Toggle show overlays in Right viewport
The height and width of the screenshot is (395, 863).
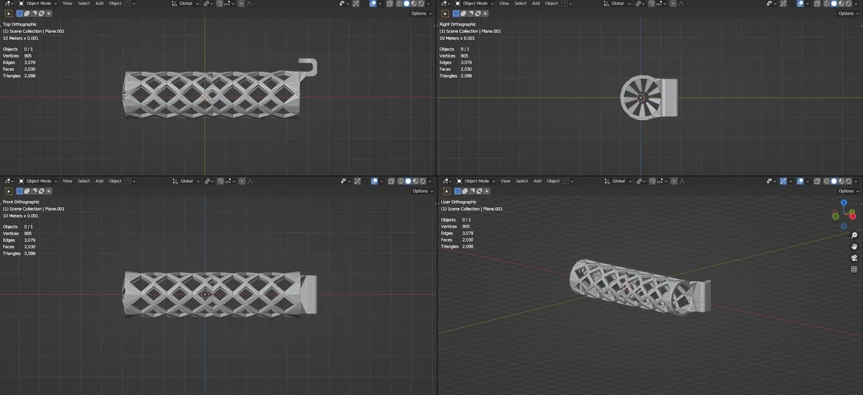[800, 4]
